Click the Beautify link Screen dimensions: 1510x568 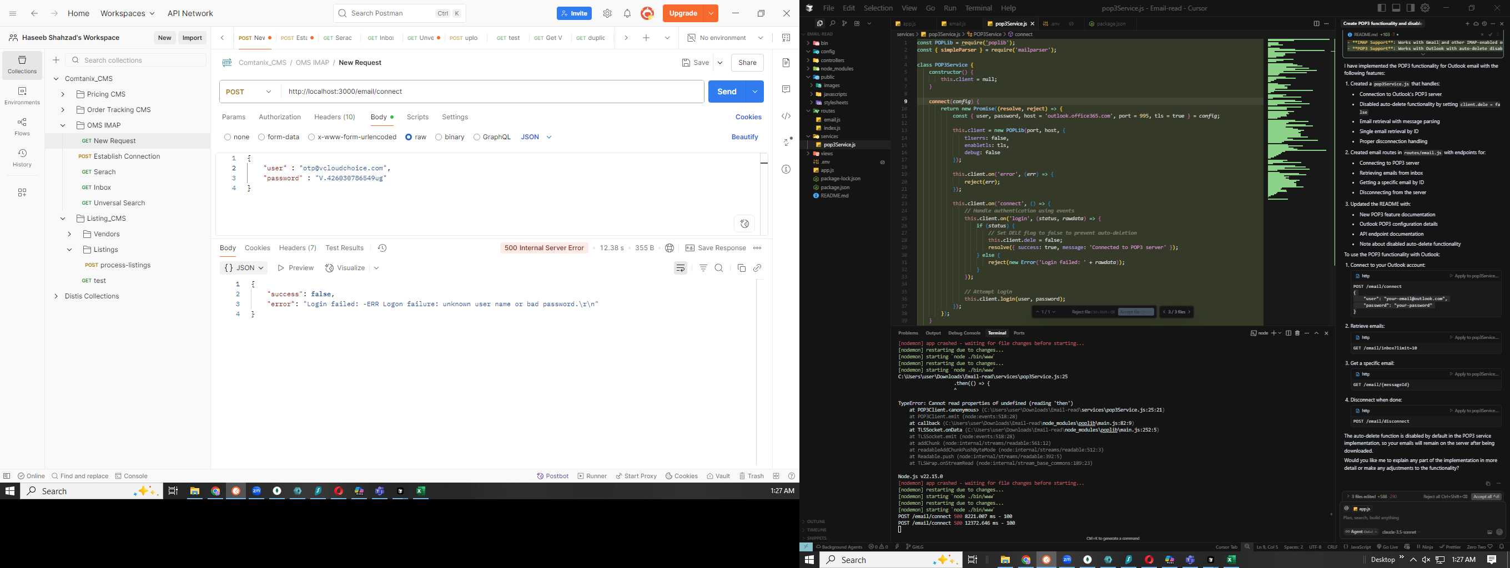click(x=744, y=137)
